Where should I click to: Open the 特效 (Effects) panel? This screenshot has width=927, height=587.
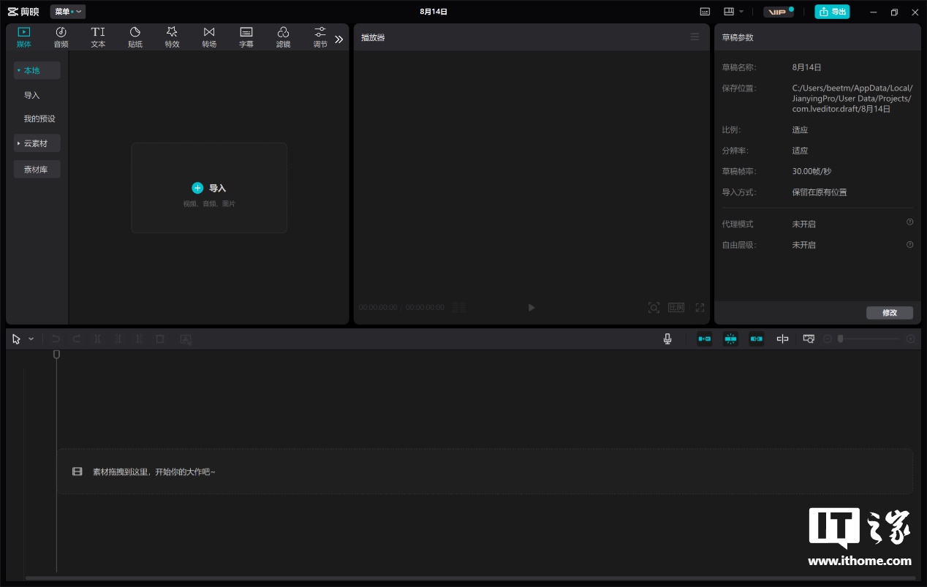[172, 37]
